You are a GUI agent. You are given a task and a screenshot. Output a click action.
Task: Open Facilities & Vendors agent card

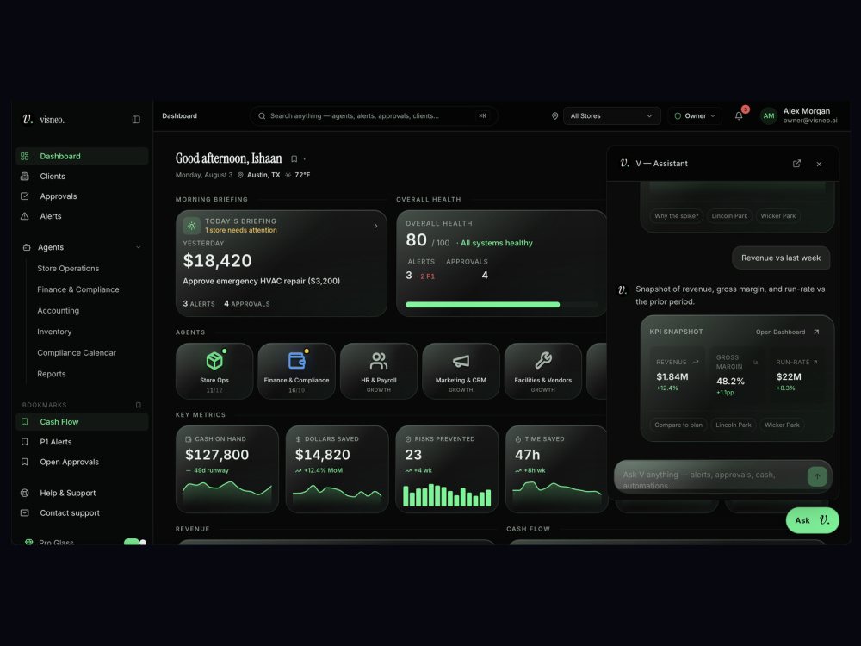(x=543, y=371)
